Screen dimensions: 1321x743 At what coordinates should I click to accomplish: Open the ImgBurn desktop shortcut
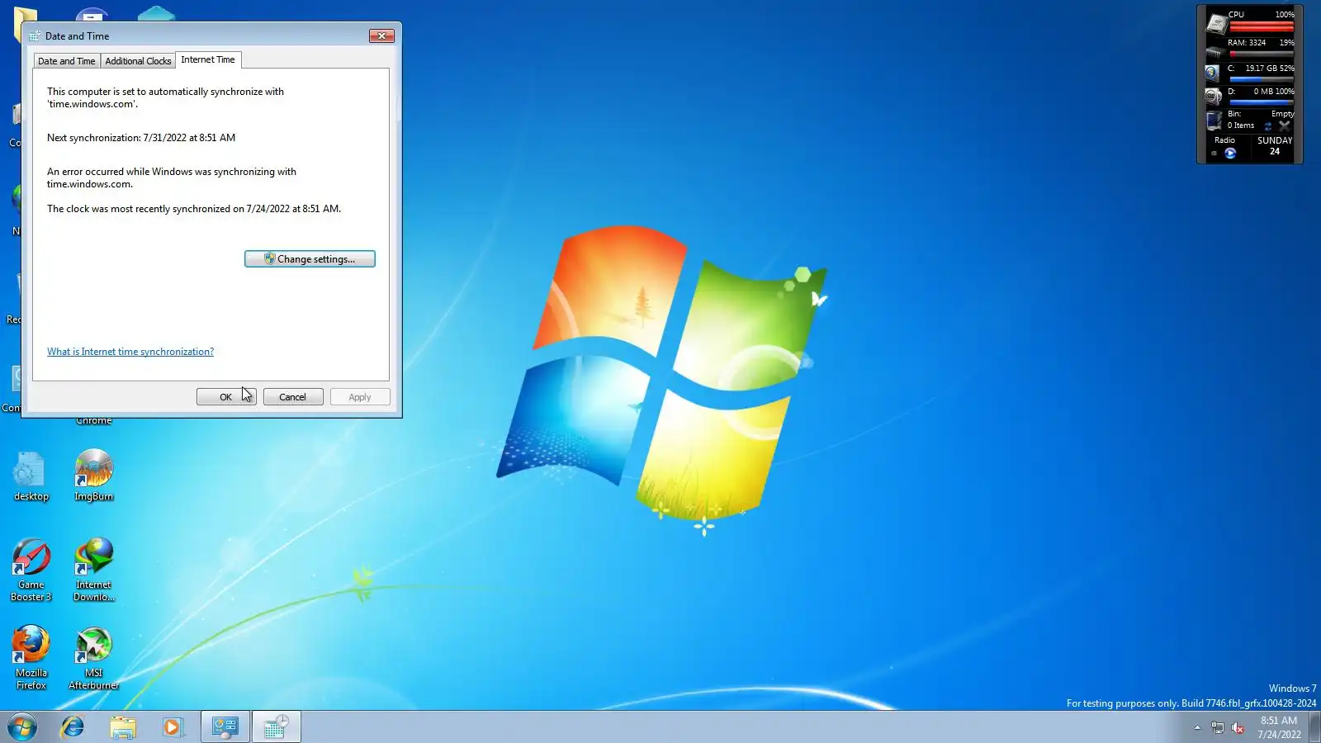pos(94,476)
